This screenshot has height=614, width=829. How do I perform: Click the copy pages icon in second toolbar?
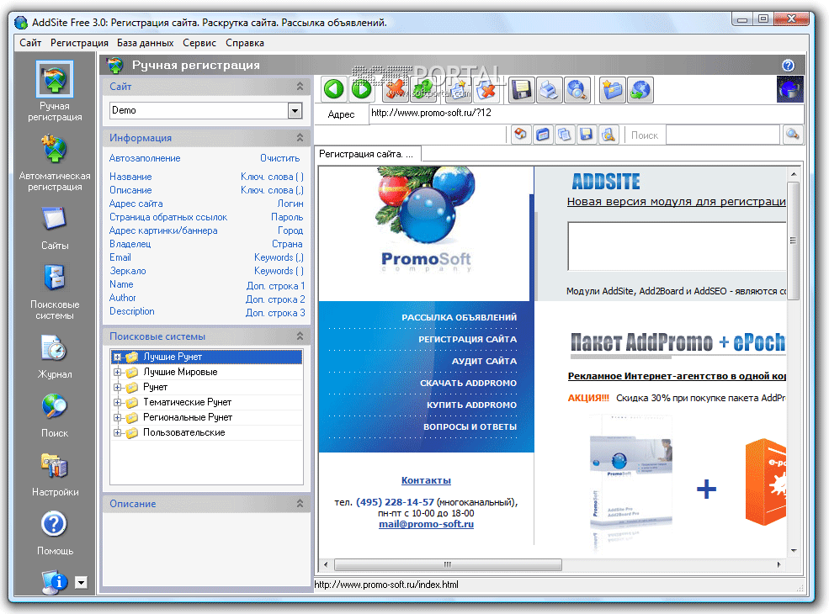pyautogui.click(x=564, y=135)
